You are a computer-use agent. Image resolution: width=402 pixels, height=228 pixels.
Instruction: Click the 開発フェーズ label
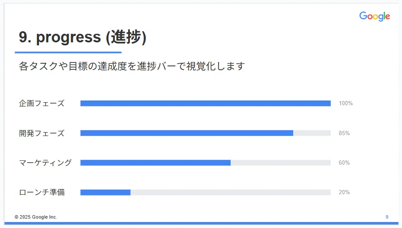42,133
